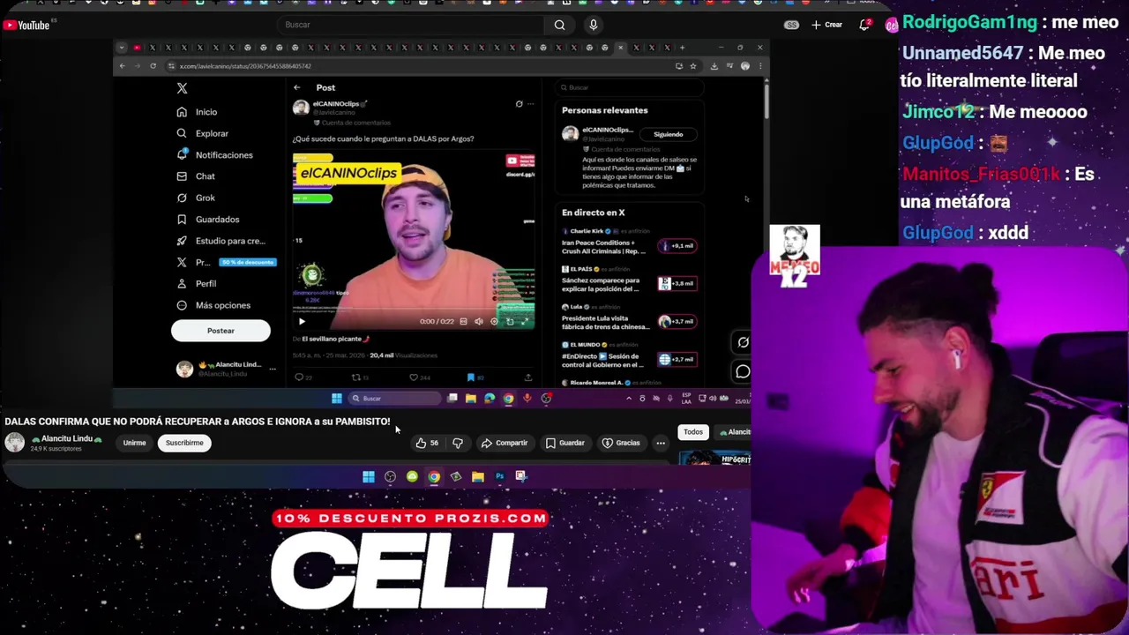1129x635 pixels.
Task: Click the Guardar button
Action: pos(564,443)
